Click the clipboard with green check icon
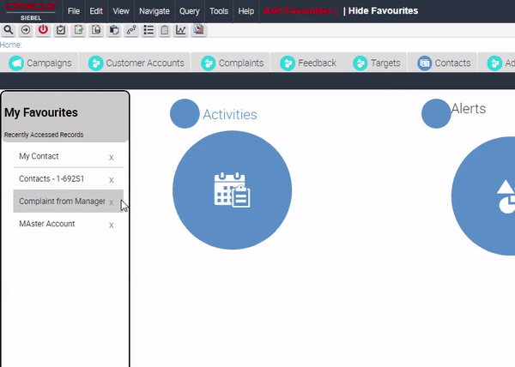Viewport: 515px width, 367px height. 78,30
